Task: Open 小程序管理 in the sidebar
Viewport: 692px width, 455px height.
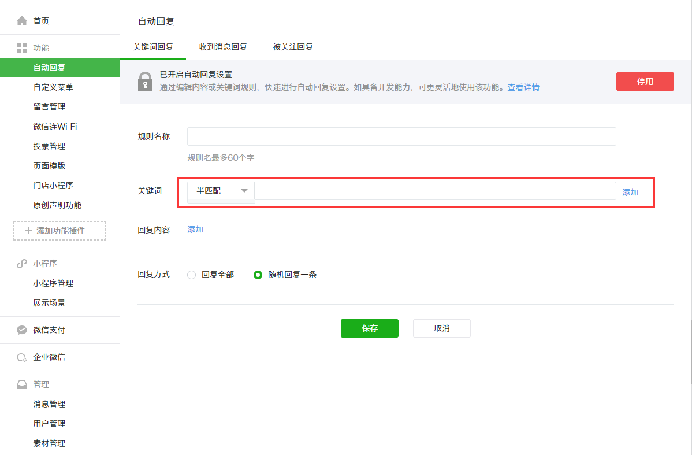Action: coord(53,284)
